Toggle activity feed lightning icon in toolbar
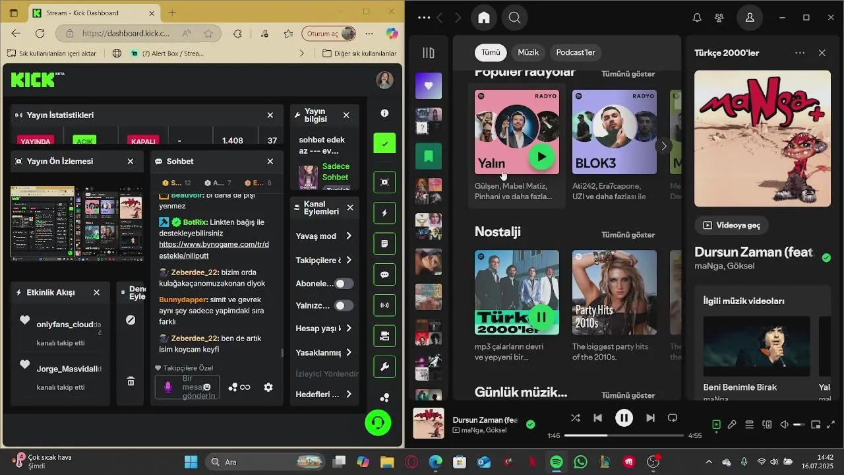The height and width of the screenshot is (475, 844). tap(384, 213)
